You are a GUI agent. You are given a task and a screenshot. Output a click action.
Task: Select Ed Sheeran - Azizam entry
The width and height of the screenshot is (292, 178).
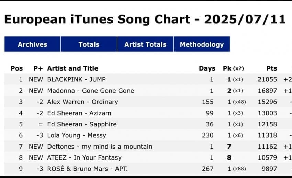79,113
